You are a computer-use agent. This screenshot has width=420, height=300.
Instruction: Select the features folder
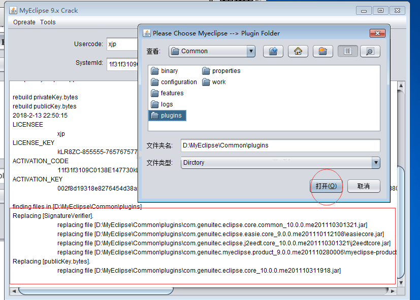167,93
